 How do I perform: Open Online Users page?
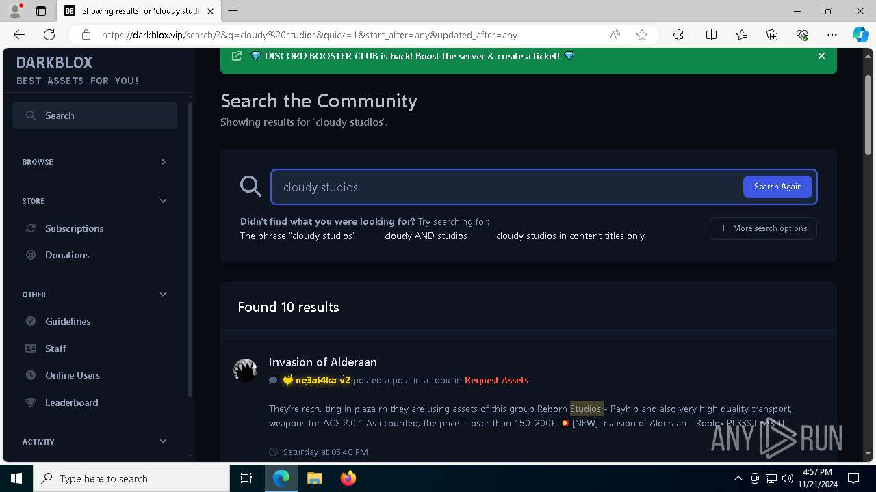click(x=73, y=375)
